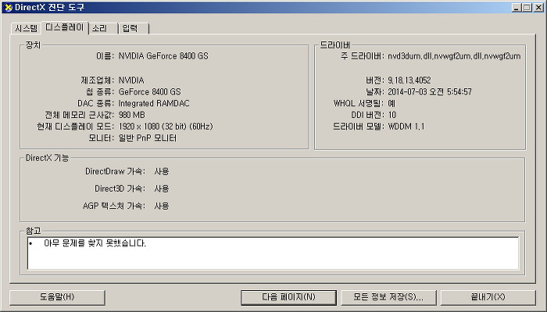Go to next page with 다음 페이지(N)

click(x=288, y=297)
